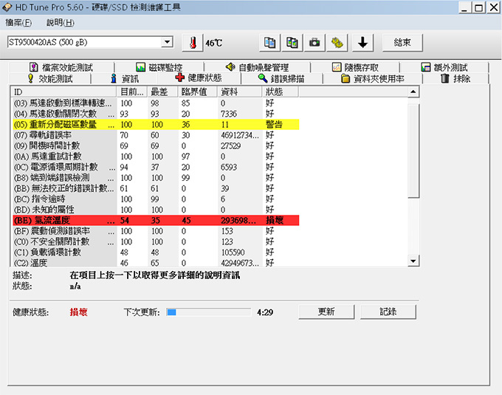The image size is (502, 395).
Task: Switch to the 隨機存取 tab
Action: tap(355, 67)
